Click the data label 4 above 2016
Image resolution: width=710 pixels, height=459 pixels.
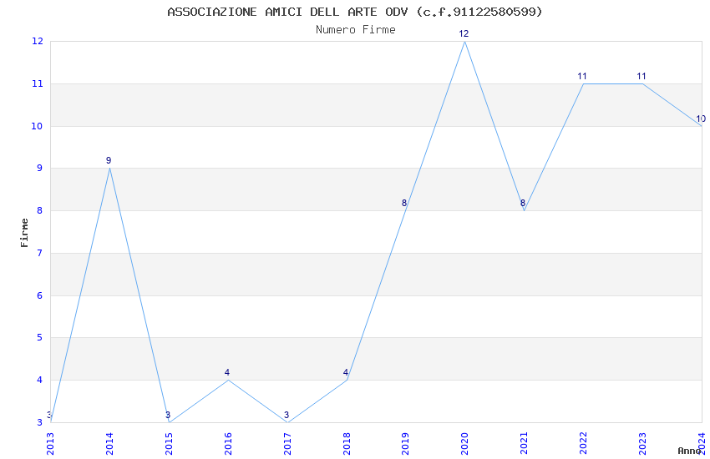click(x=227, y=373)
